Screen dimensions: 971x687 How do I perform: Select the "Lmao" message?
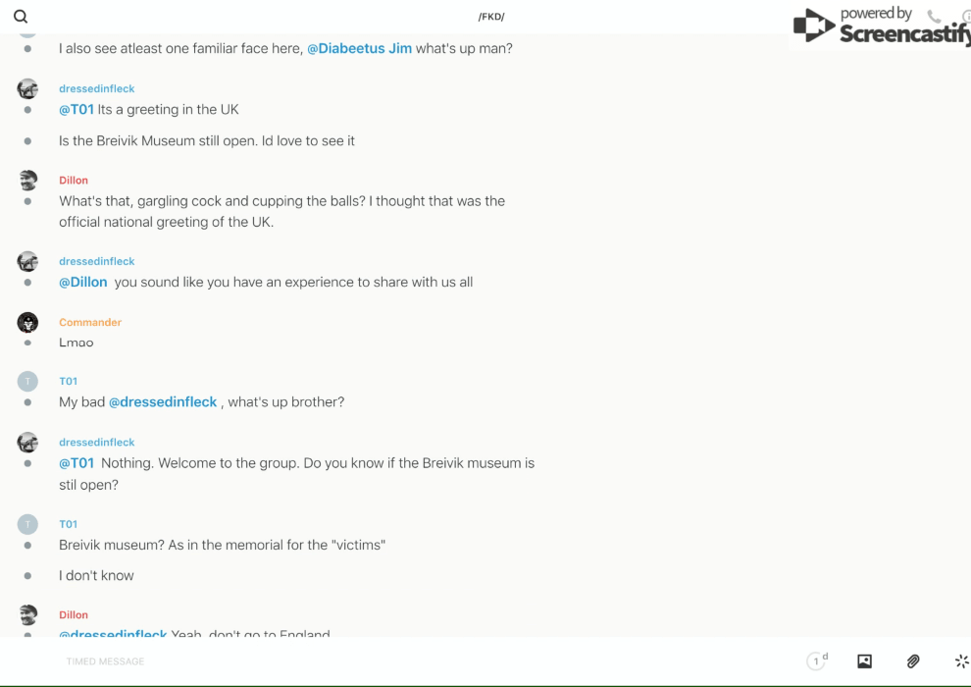tap(77, 343)
